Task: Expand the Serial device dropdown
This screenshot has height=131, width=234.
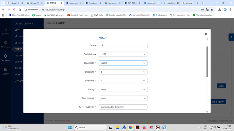Action: click(x=123, y=54)
